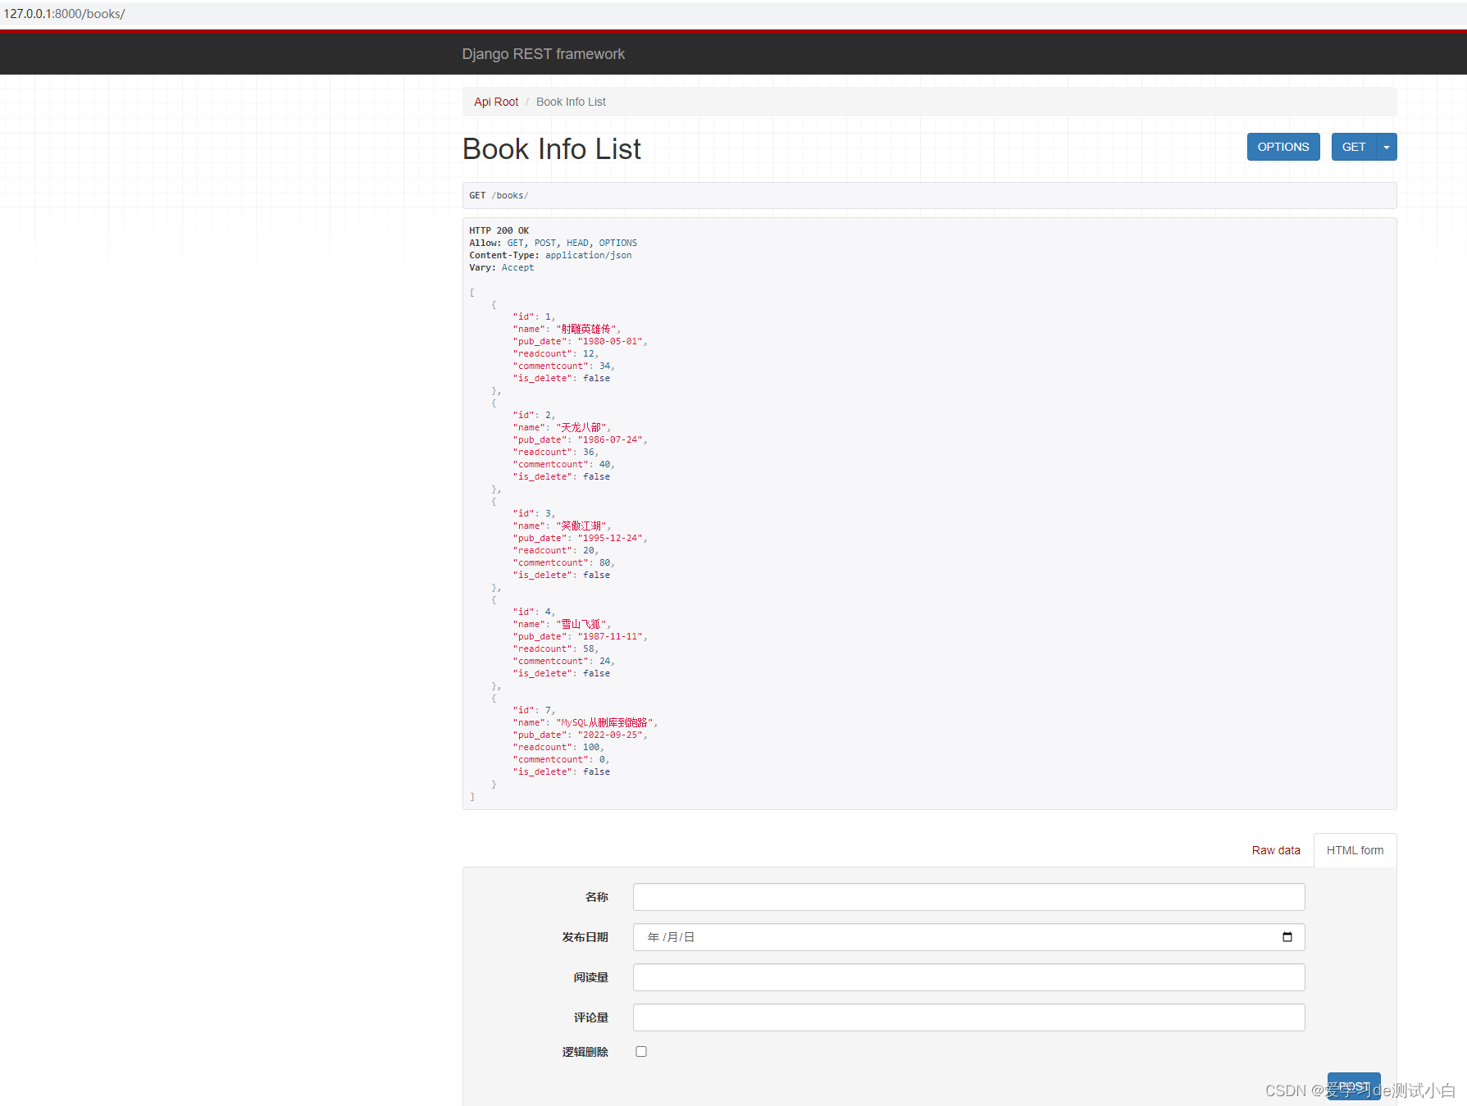This screenshot has width=1467, height=1106.
Task: Click the pub_date value 1987-11-11
Action: click(x=610, y=636)
